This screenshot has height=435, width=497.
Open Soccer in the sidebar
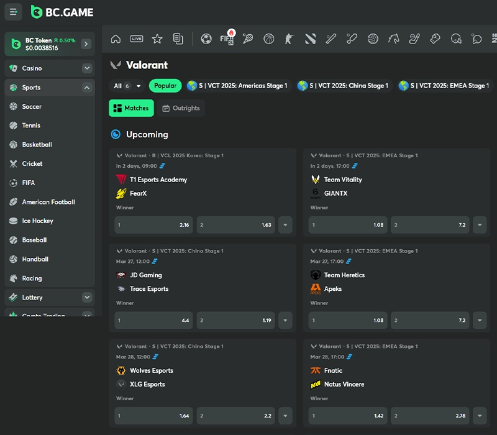[x=50, y=106]
